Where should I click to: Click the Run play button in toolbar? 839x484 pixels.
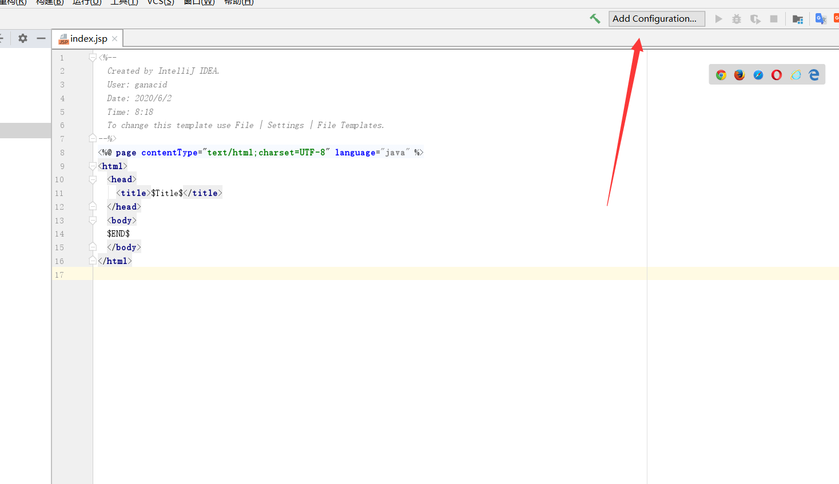(x=718, y=19)
